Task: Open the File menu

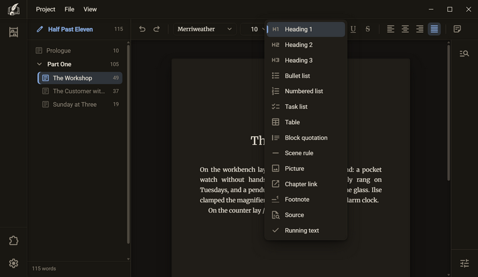Action: click(69, 9)
